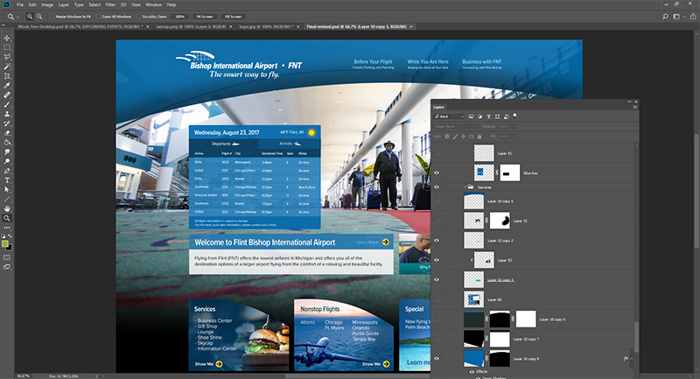Open the Opacity dropdown arrow
The height and width of the screenshot is (379, 700).
point(514,126)
